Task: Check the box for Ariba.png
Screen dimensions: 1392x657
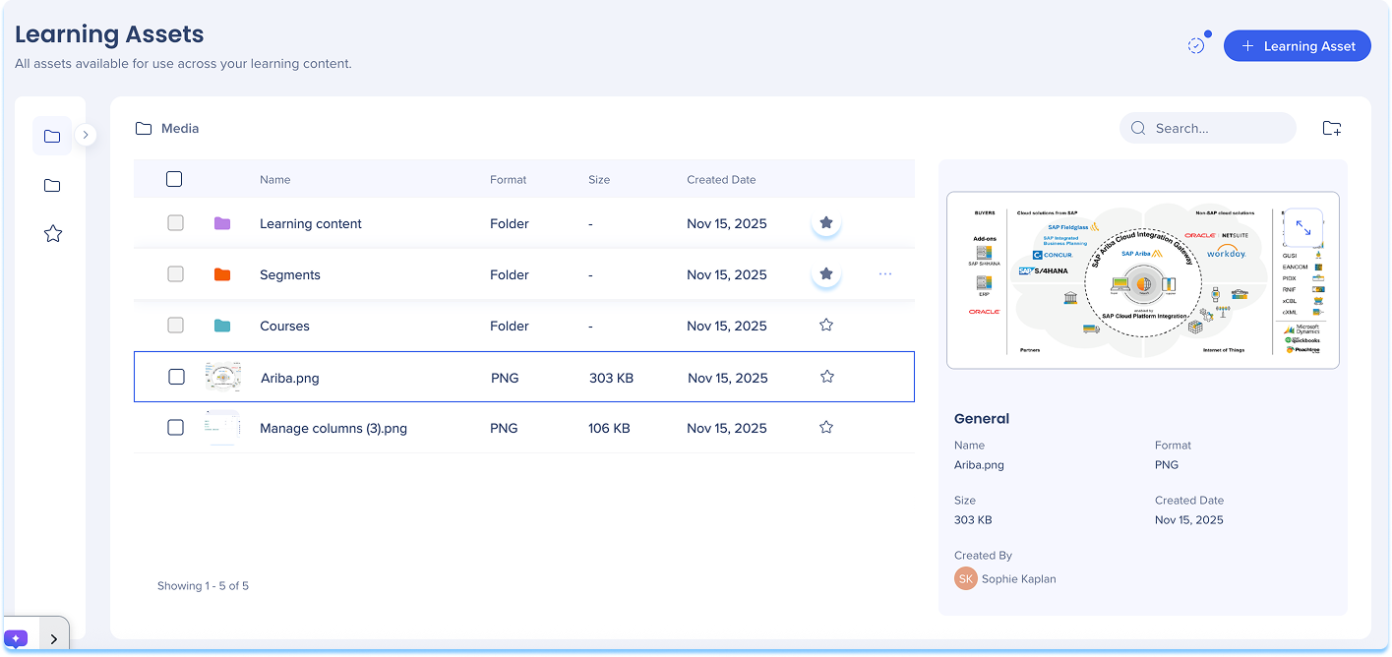Action: click(x=176, y=377)
